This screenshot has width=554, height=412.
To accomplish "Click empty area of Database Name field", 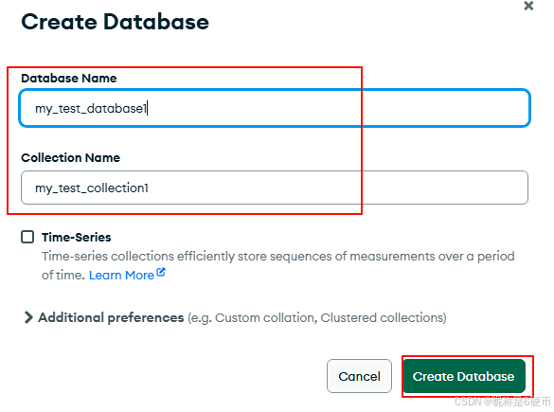I will [335, 108].
